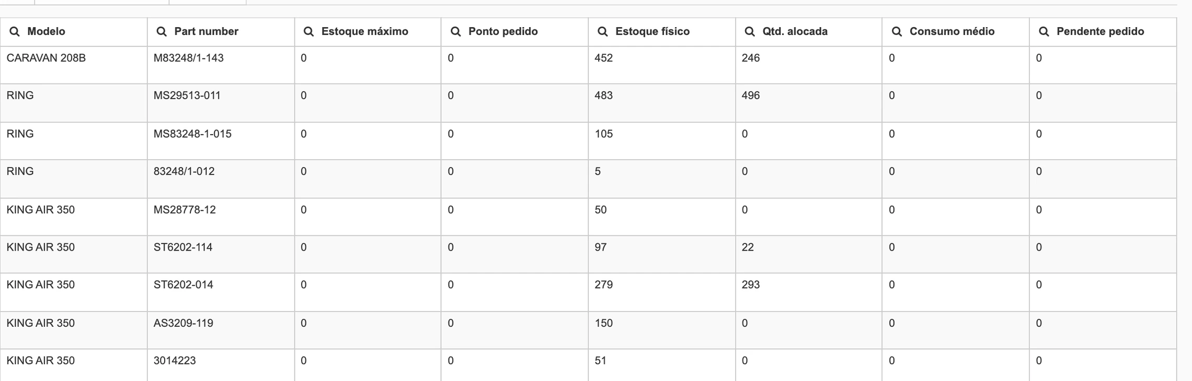
Task: Click physical stock value 279
Action: 603,285
